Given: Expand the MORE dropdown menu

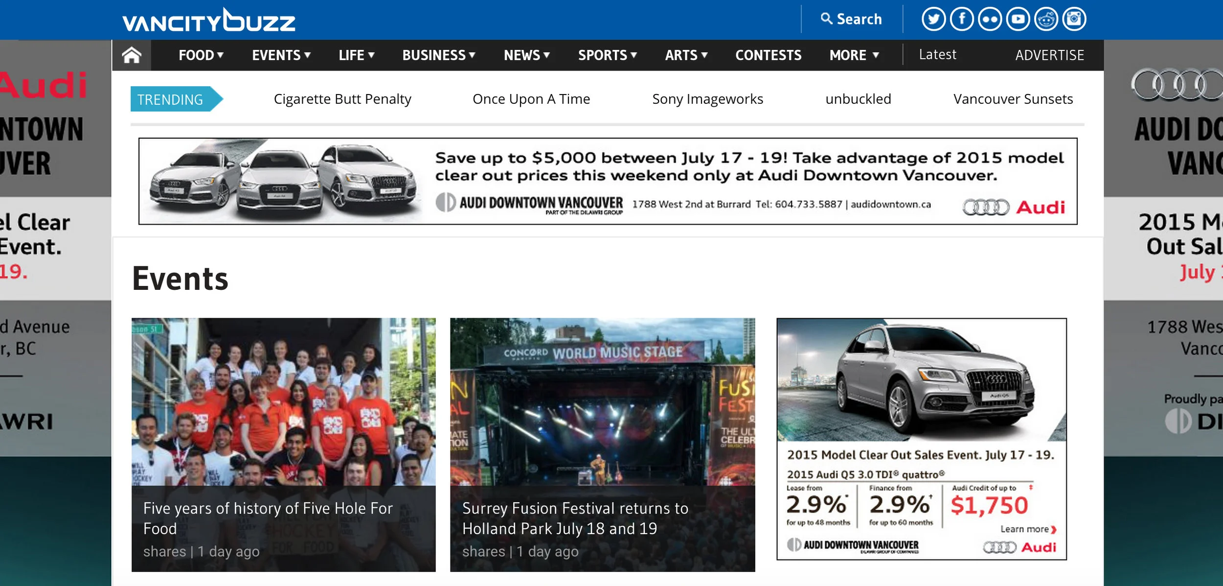Looking at the screenshot, I should coord(854,55).
